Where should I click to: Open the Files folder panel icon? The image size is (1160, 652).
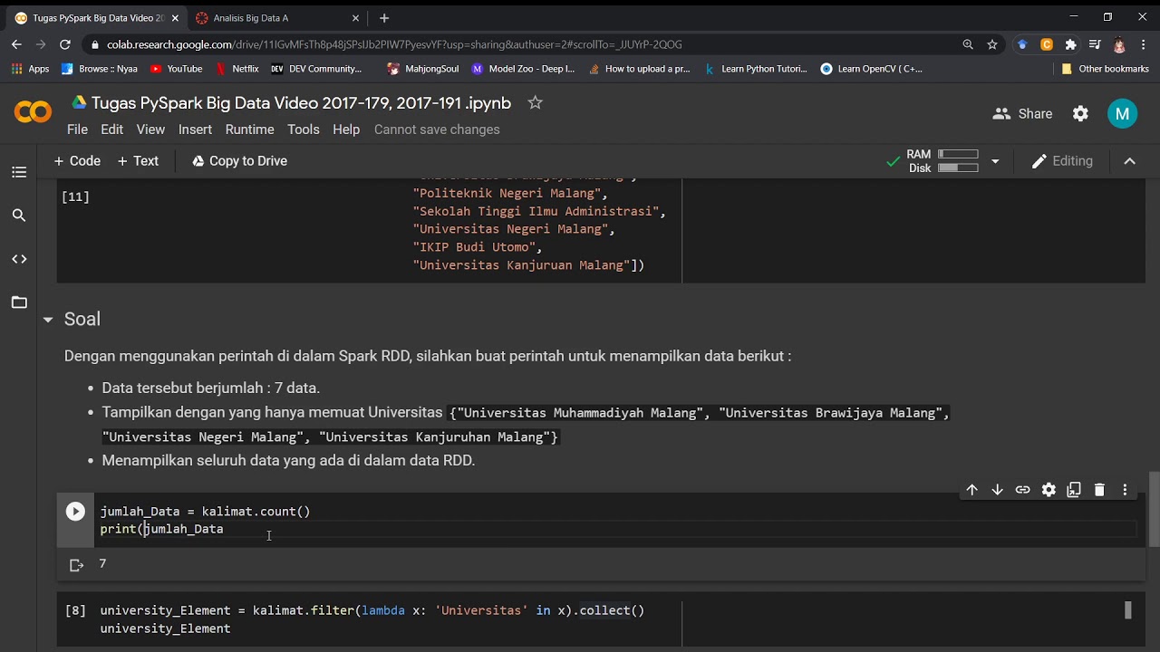tap(19, 302)
